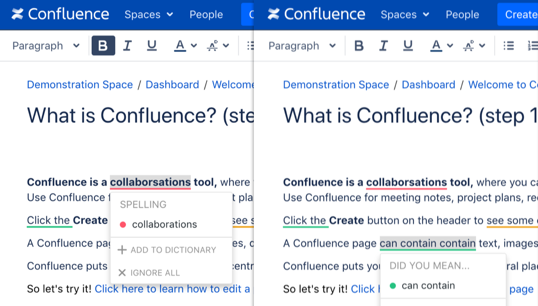Screen dimensions: 538x306
Task: Toggle Italic formatting in the right editor toolbar
Action: (383, 46)
